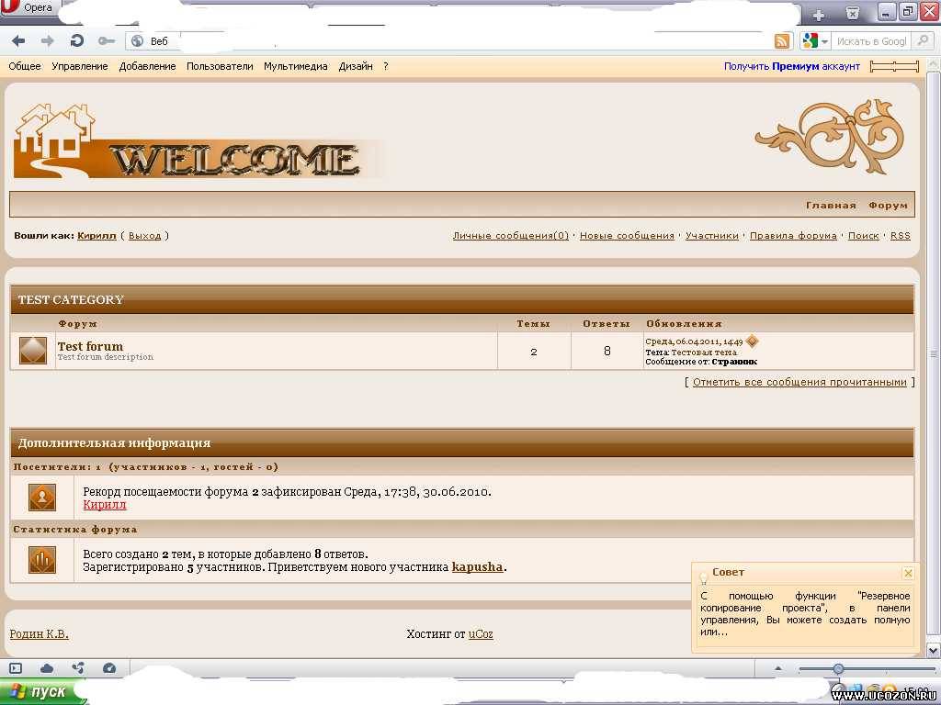
Task: Toggle the Opera panels icon in status bar
Action: coord(16,668)
